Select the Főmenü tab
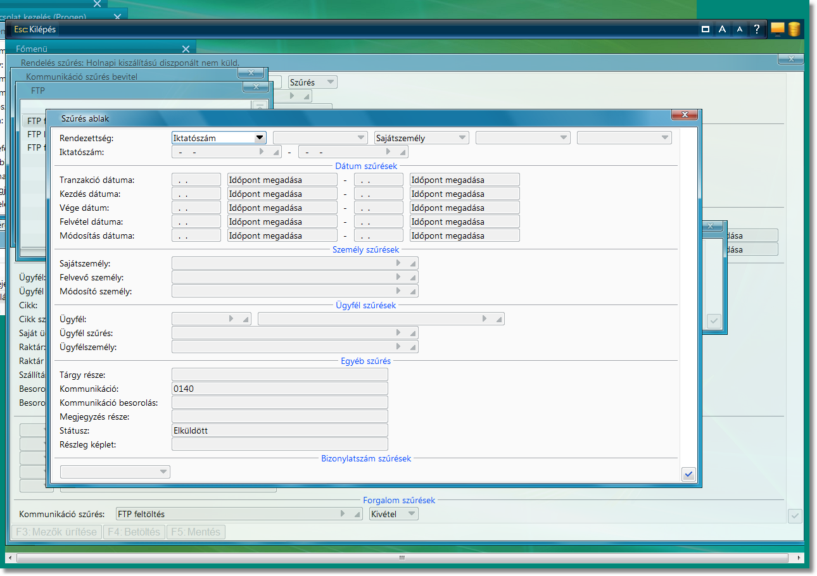The image size is (817, 576). (x=101, y=49)
